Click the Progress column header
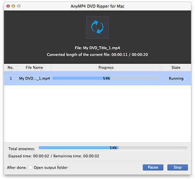Viewport: 195px width, 179px height. pos(106,67)
